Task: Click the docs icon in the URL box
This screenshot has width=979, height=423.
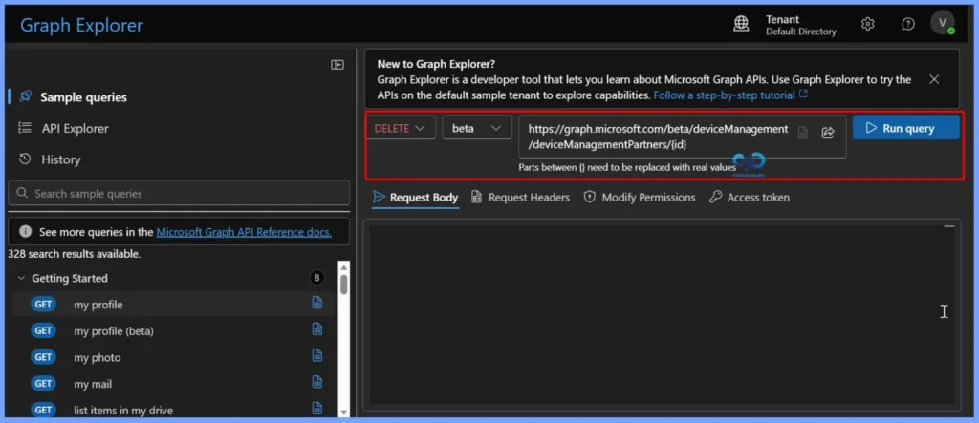Action: 803,133
